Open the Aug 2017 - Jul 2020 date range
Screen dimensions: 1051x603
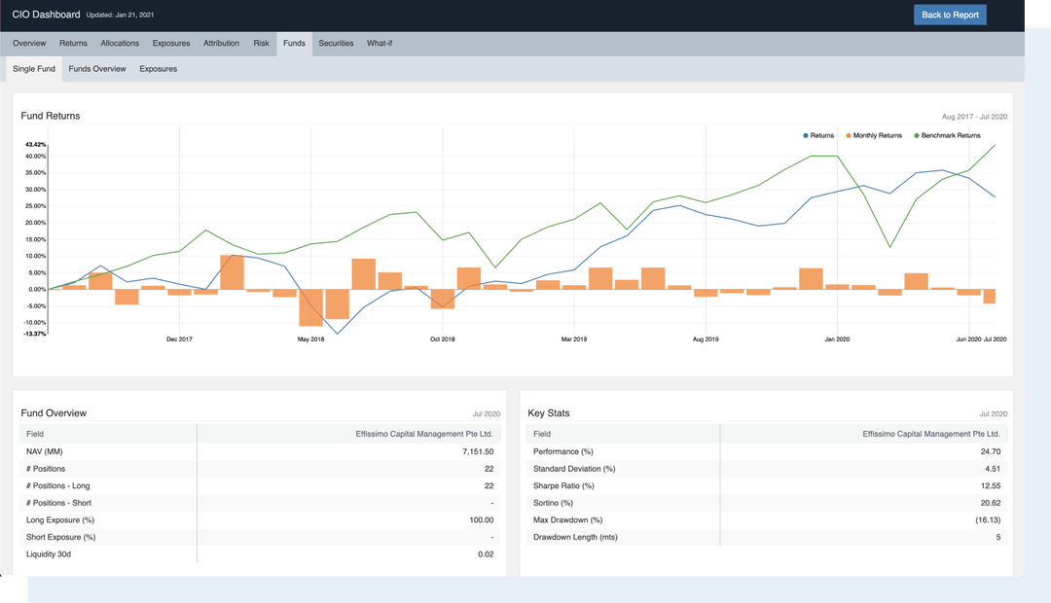click(975, 116)
